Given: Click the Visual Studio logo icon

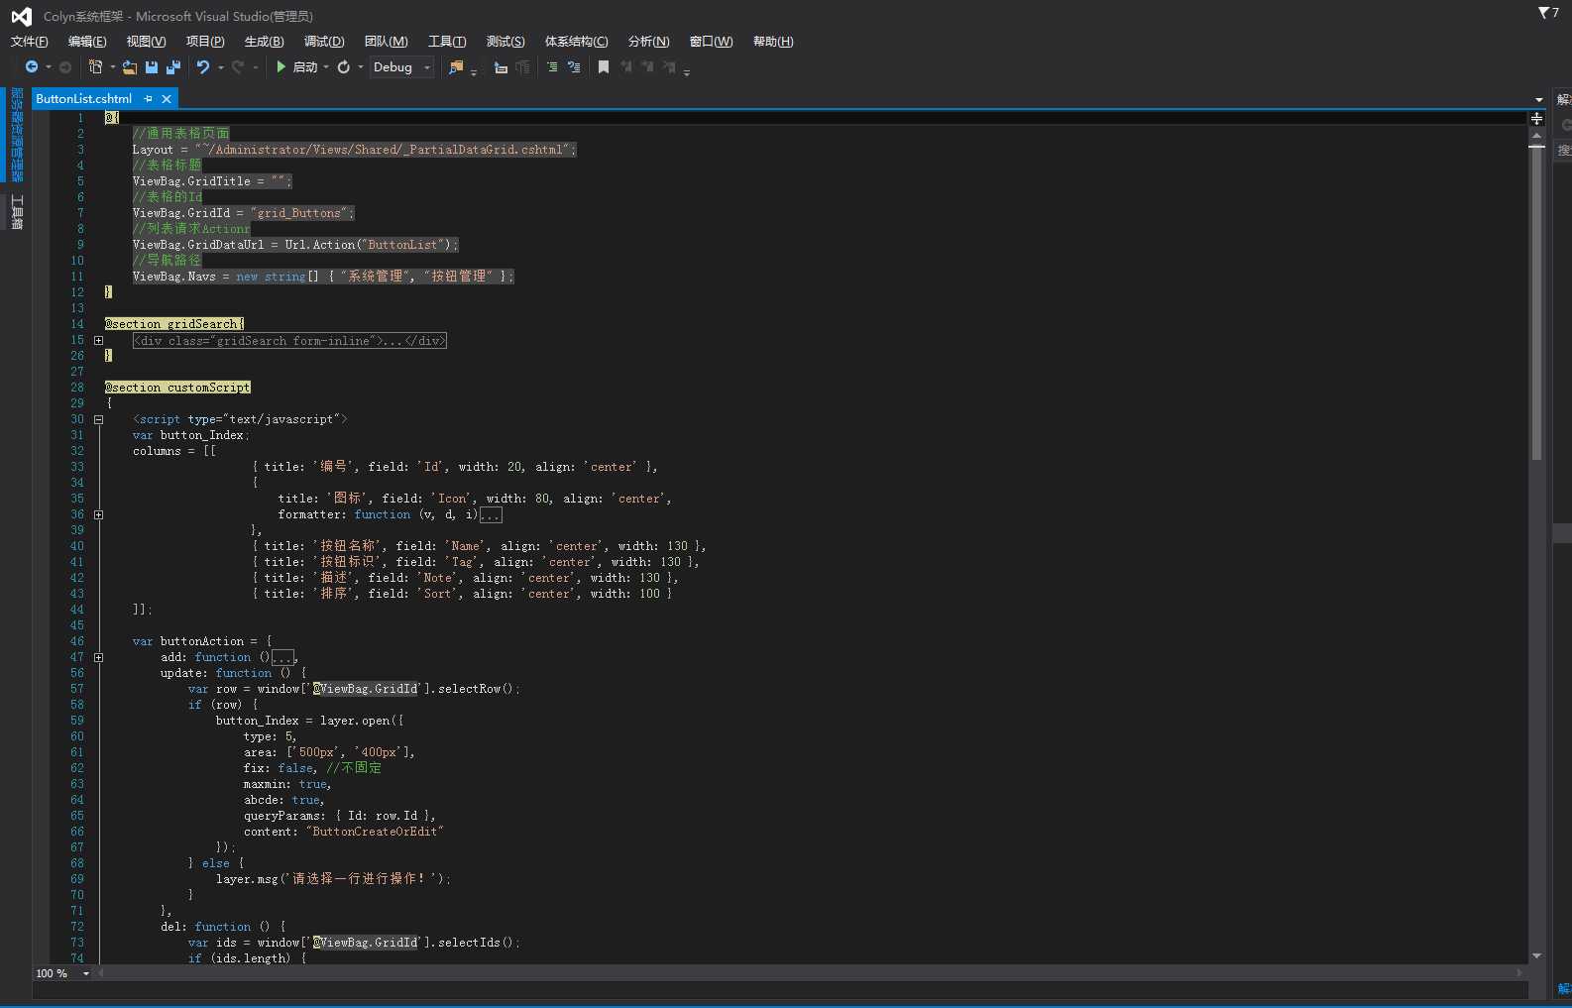Looking at the screenshot, I should click(x=21, y=16).
